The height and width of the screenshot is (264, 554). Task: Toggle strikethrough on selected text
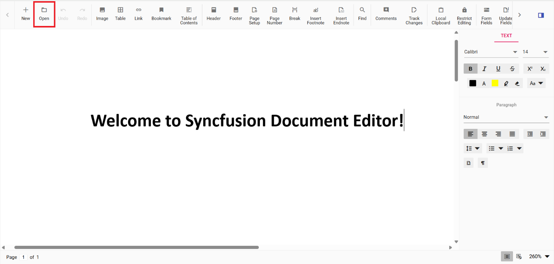coord(512,69)
